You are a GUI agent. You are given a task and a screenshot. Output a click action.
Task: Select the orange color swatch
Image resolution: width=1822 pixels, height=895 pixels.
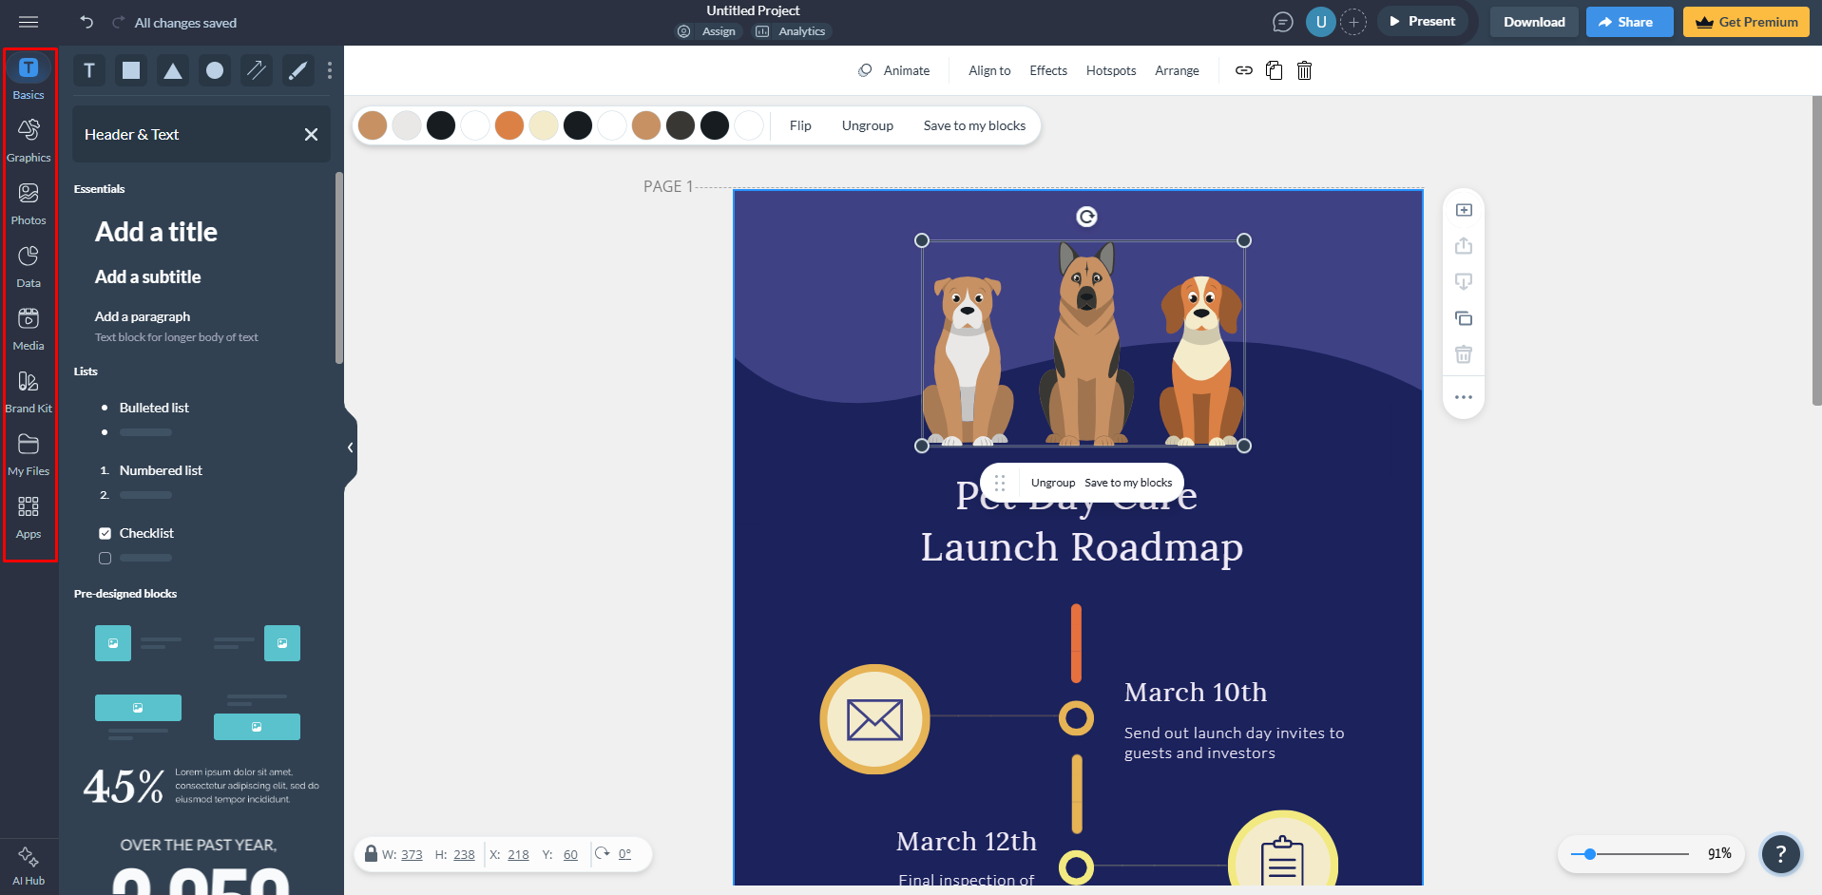pos(509,124)
